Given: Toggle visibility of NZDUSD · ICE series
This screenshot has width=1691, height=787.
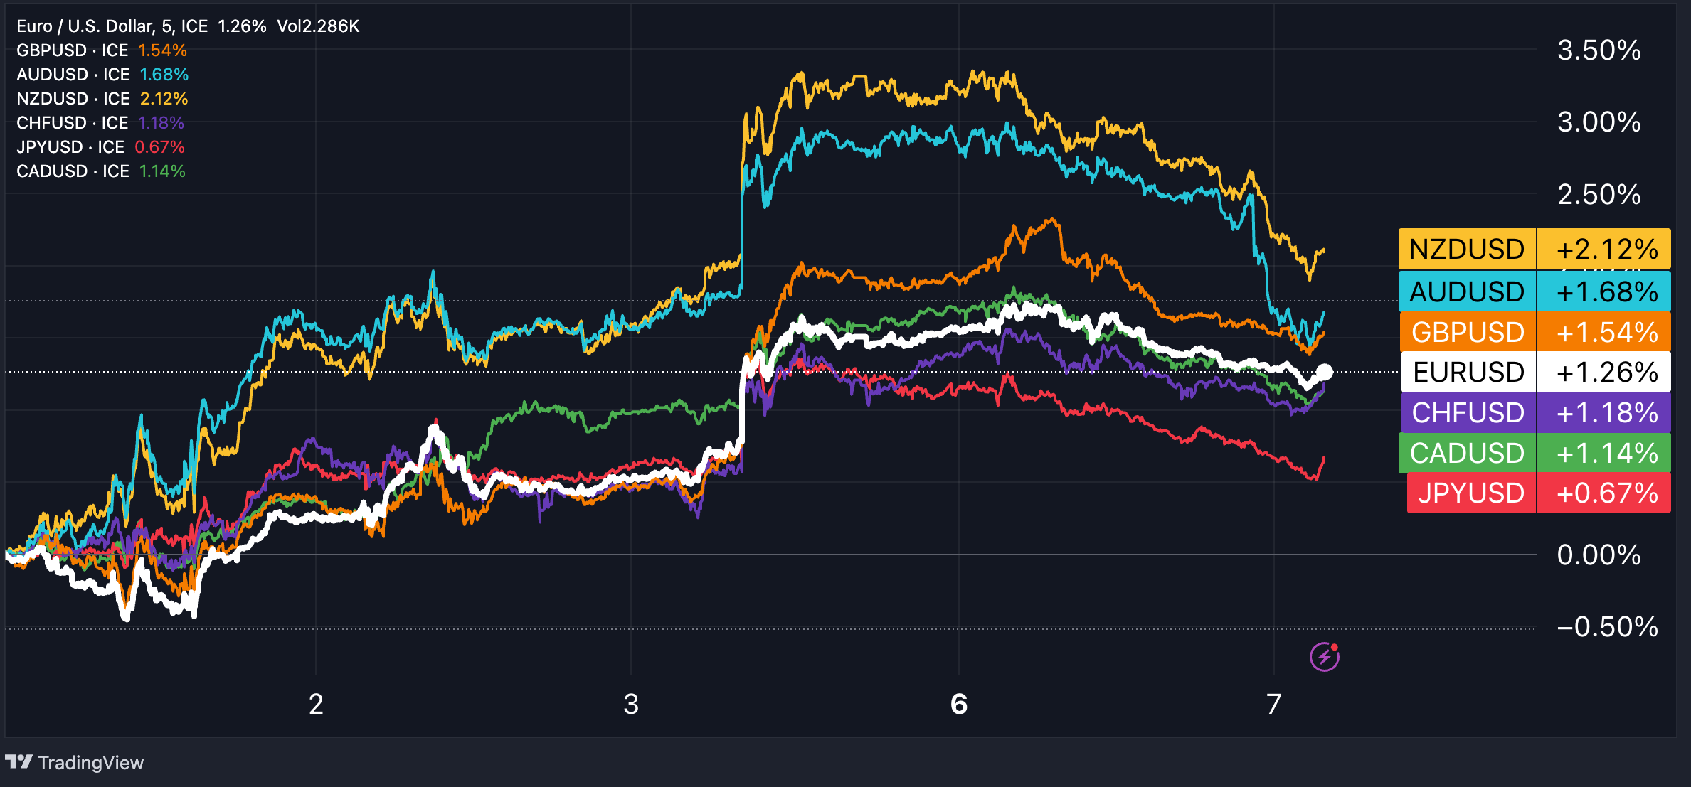Looking at the screenshot, I should [71, 98].
